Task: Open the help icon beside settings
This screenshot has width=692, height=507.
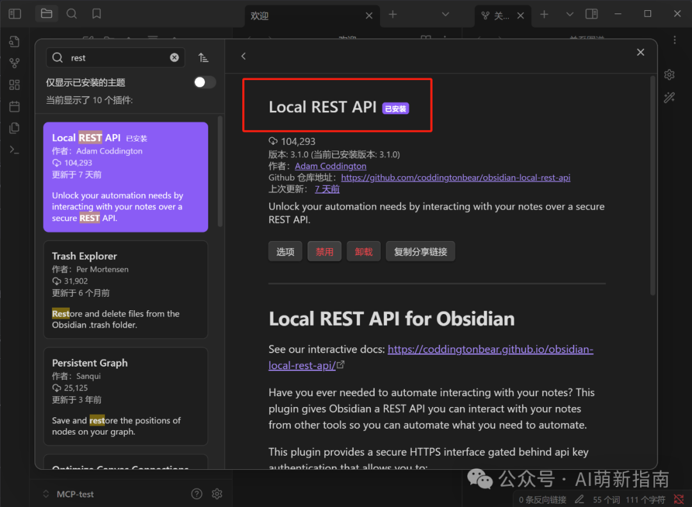Action: (197, 494)
